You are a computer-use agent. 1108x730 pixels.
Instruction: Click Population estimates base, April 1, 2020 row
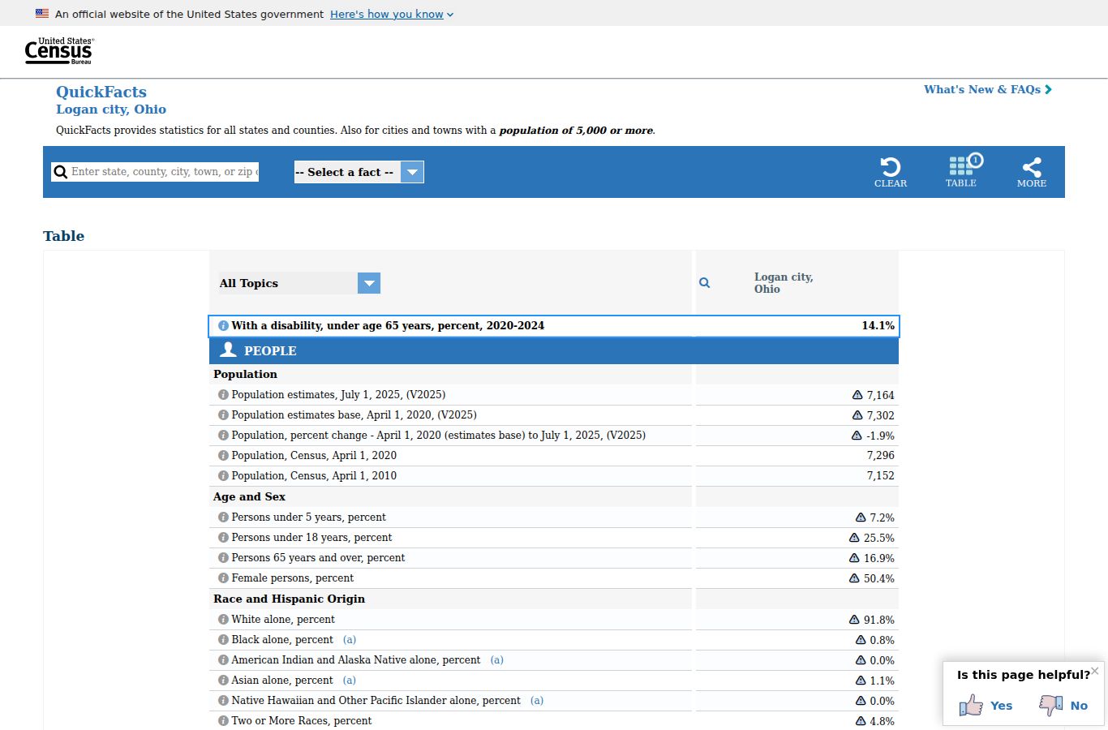[554, 415]
